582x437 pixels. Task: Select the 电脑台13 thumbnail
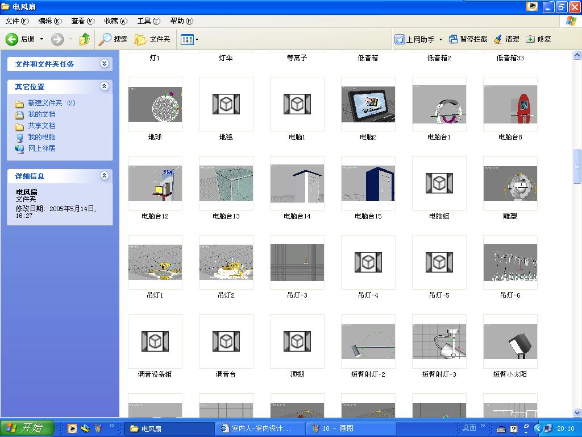click(x=226, y=183)
